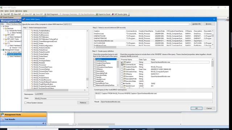232x130 pixels.
Task: Click Cancel in Select WMI Query dialog
Action: click(209, 108)
